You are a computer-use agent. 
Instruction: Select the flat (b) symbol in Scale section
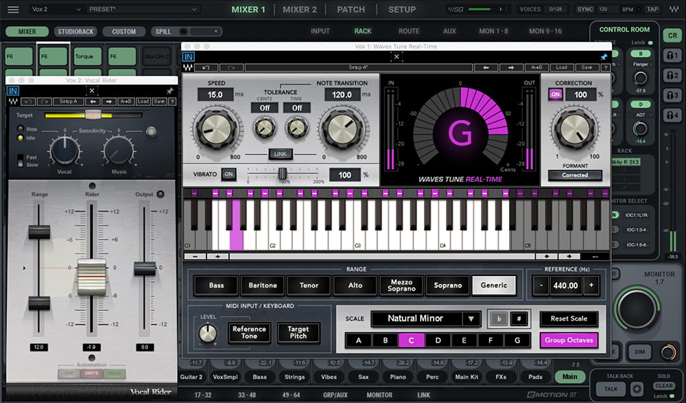pyautogui.click(x=499, y=318)
